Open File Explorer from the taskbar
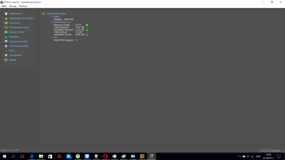The width and height of the screenshot is (285, 160). click(41, 156)
